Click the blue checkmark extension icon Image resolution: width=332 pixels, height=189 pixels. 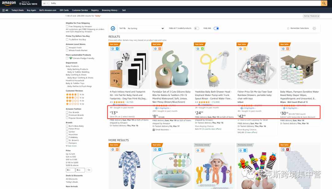point(113,28)
